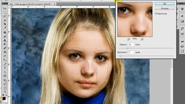Viewport: 185px width, 104px height.
Task: Select the Dodge tool
Action: 5,60
